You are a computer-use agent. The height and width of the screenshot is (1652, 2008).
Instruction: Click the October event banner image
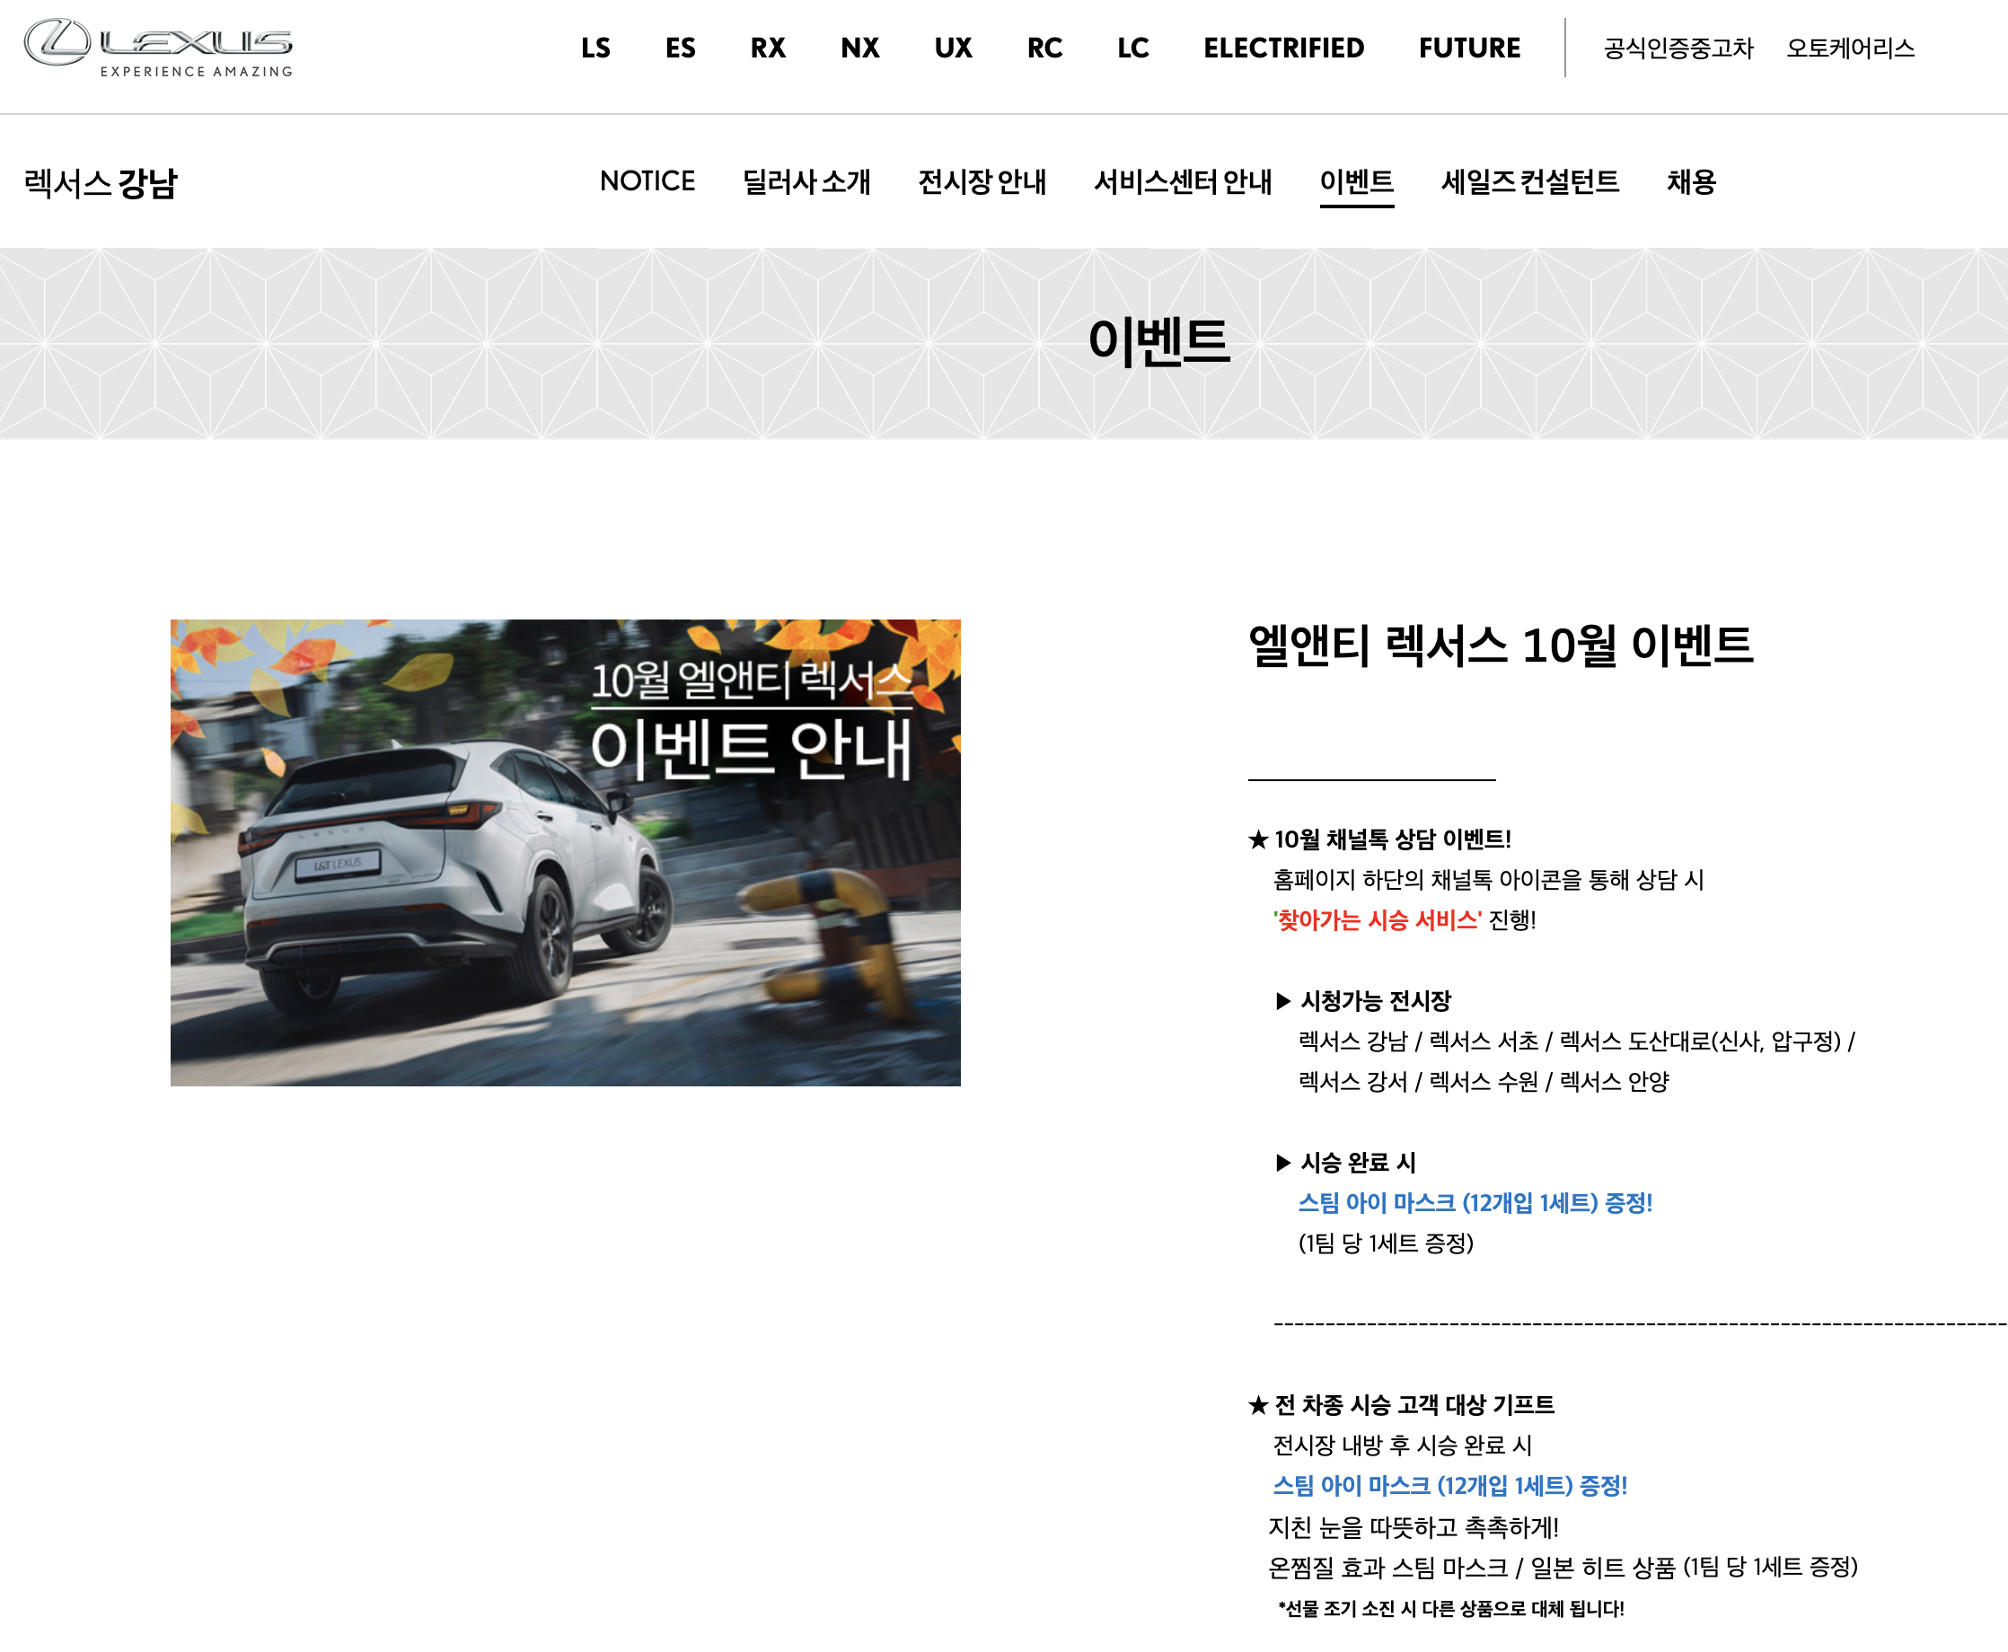tap(565, 852)
